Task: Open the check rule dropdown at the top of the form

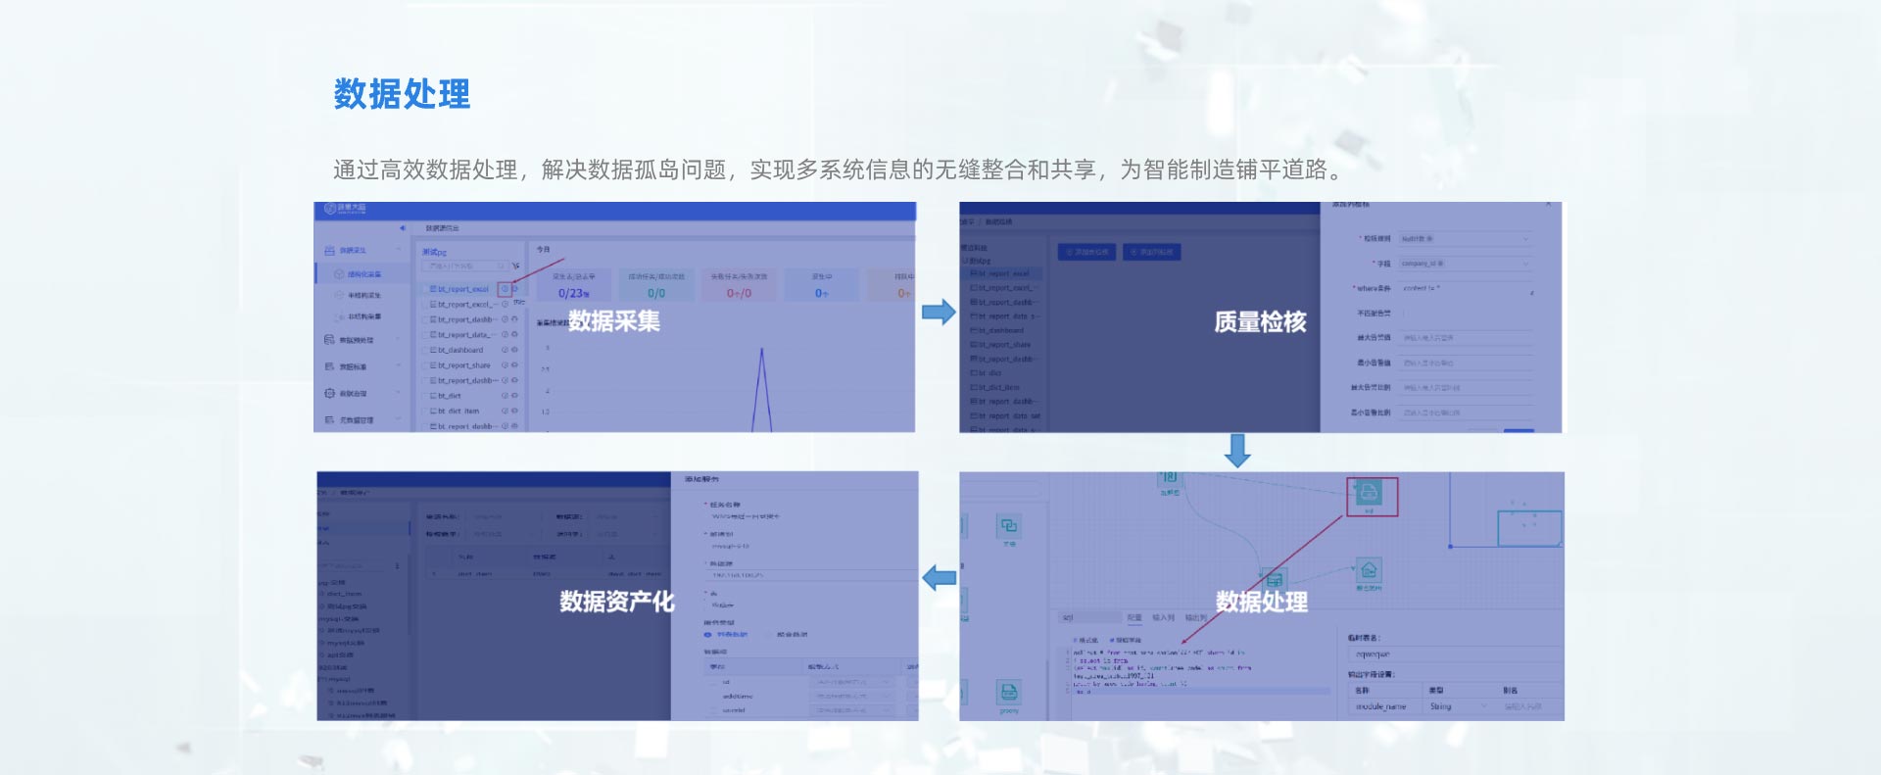Action: pyautogui.click(x=1464, y=239)
